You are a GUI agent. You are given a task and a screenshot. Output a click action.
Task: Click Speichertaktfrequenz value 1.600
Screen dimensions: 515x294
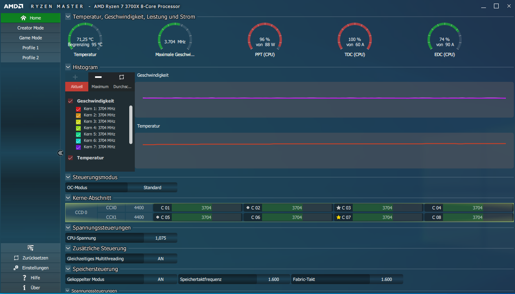click(x=273, y=279)
